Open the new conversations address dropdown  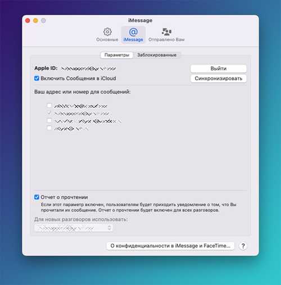point(74,228)
